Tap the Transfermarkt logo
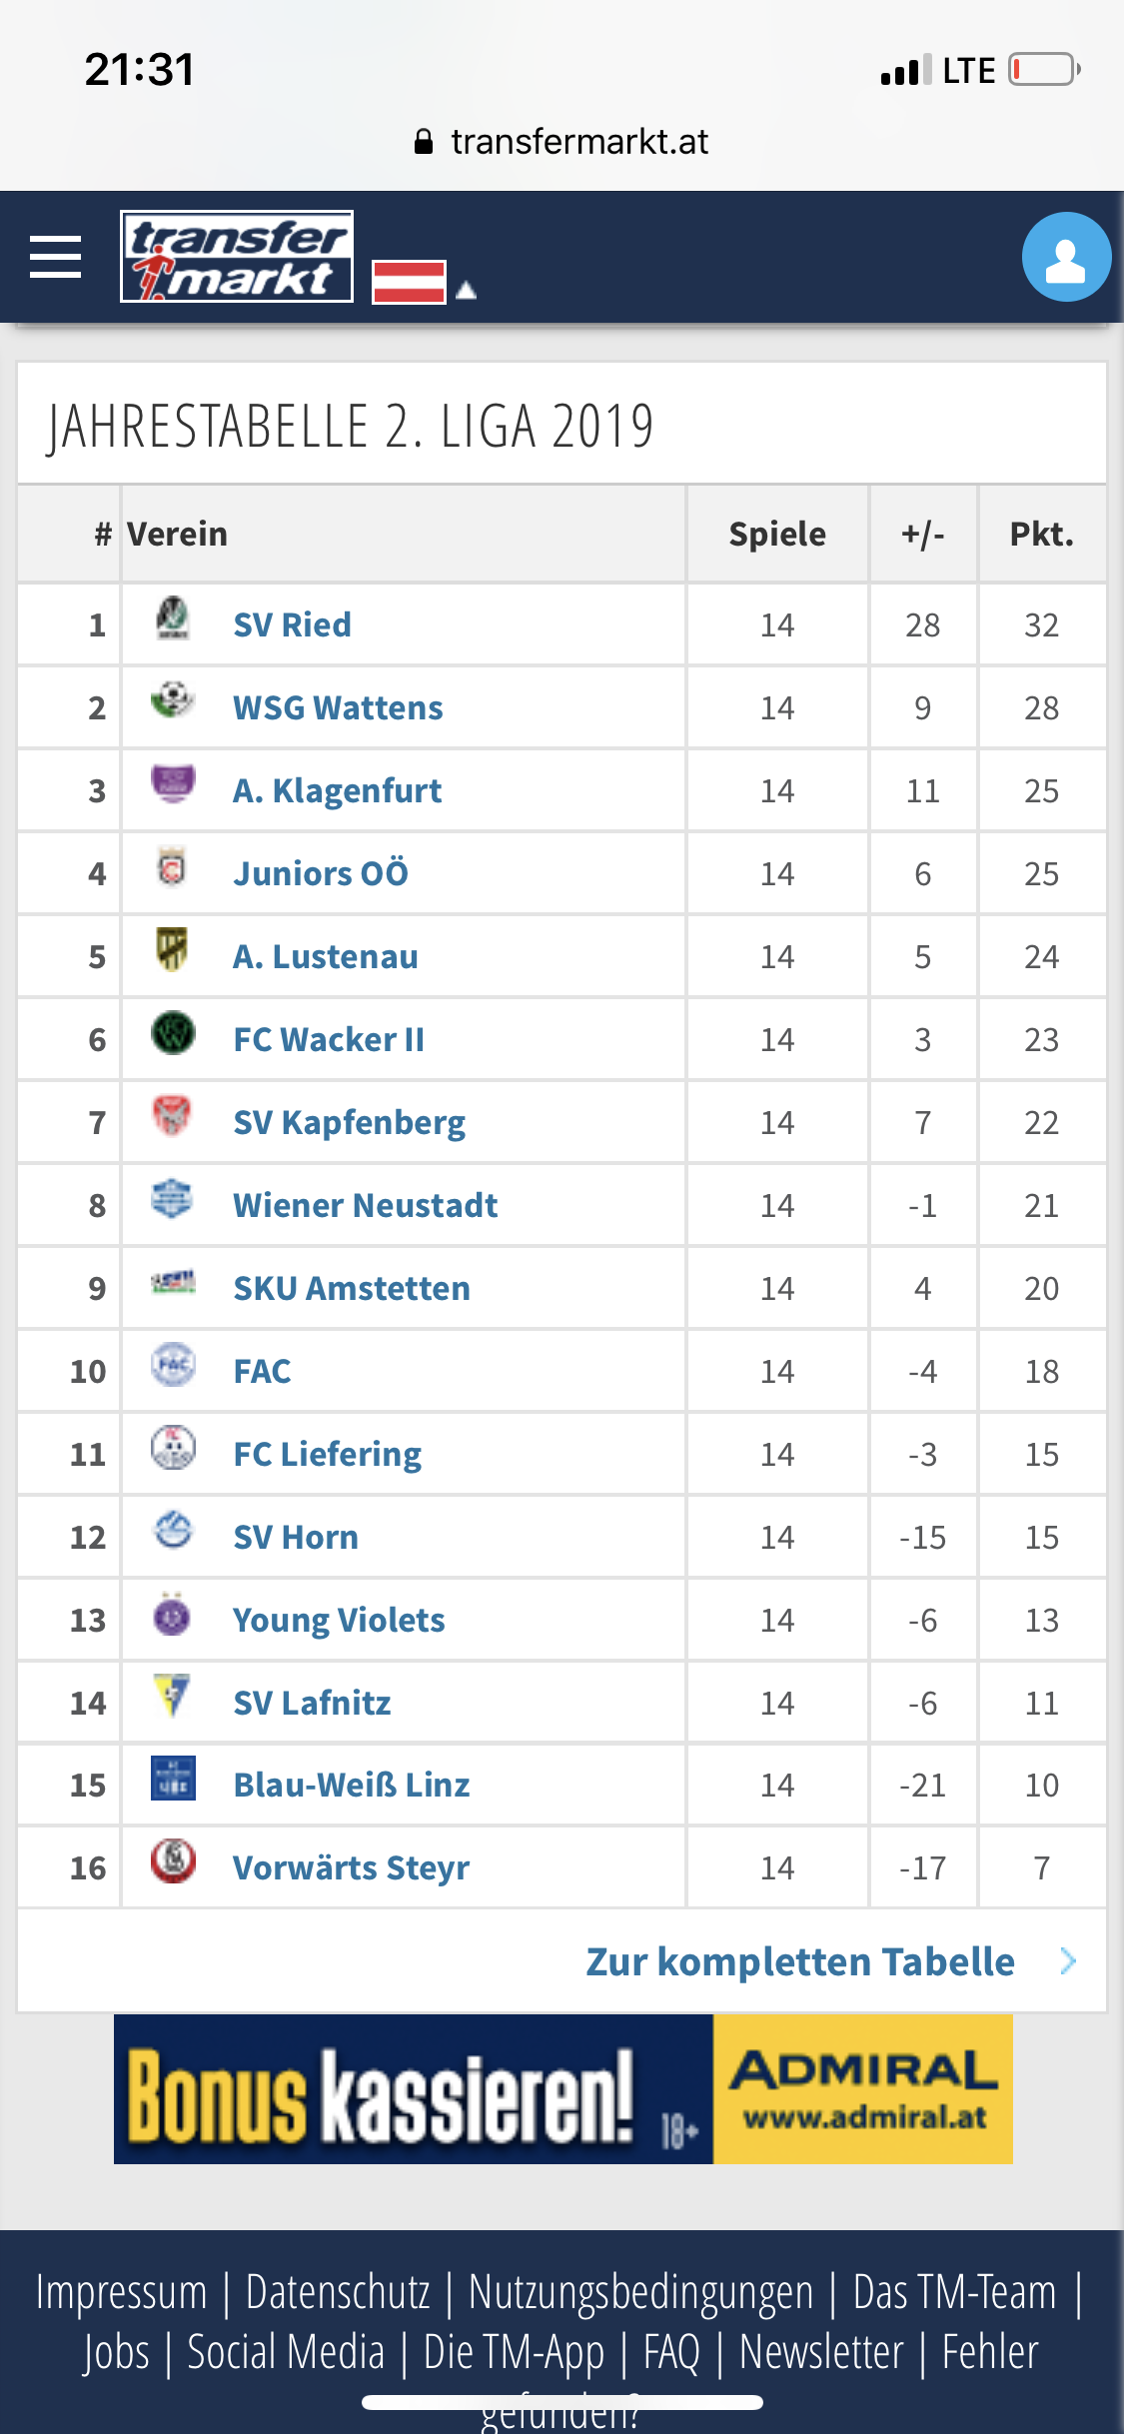 coord(237,256)
